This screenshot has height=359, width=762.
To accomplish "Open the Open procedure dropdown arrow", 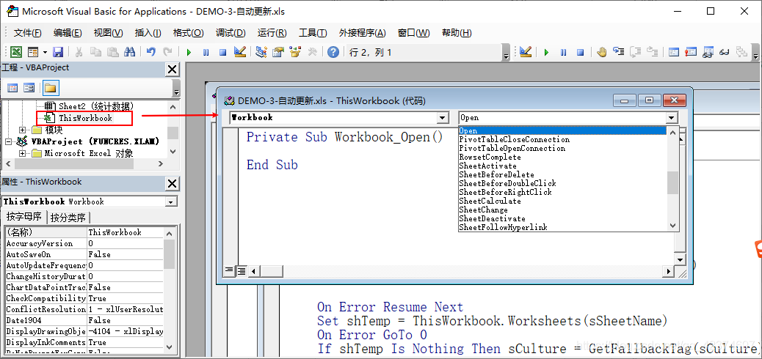I will tap(672, 117).
